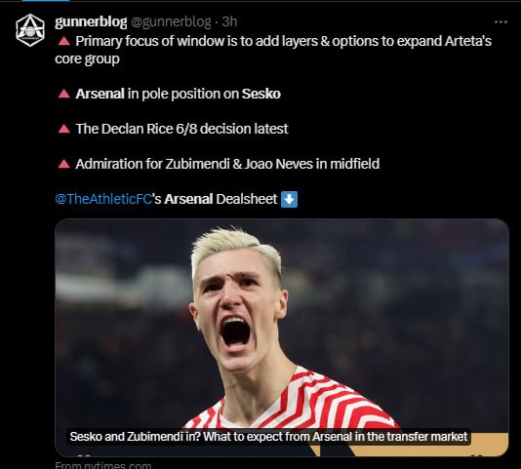Open the tweet via its 3h timestamp

[x=229, y=21]
